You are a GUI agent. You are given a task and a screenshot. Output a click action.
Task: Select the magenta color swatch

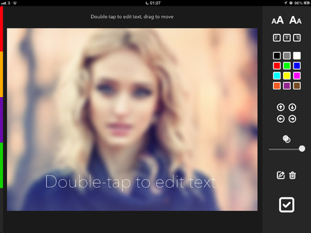[297, 76]
